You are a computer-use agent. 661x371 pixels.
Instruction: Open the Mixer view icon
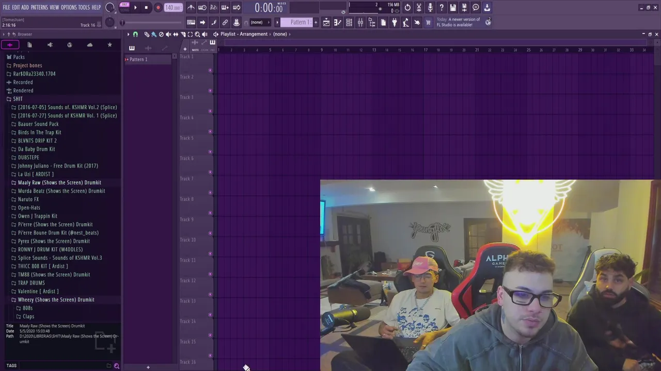360,22
